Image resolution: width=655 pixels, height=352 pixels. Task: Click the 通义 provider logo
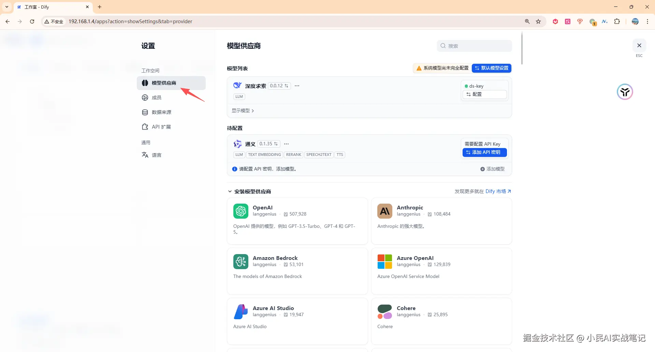click(237, 144)
